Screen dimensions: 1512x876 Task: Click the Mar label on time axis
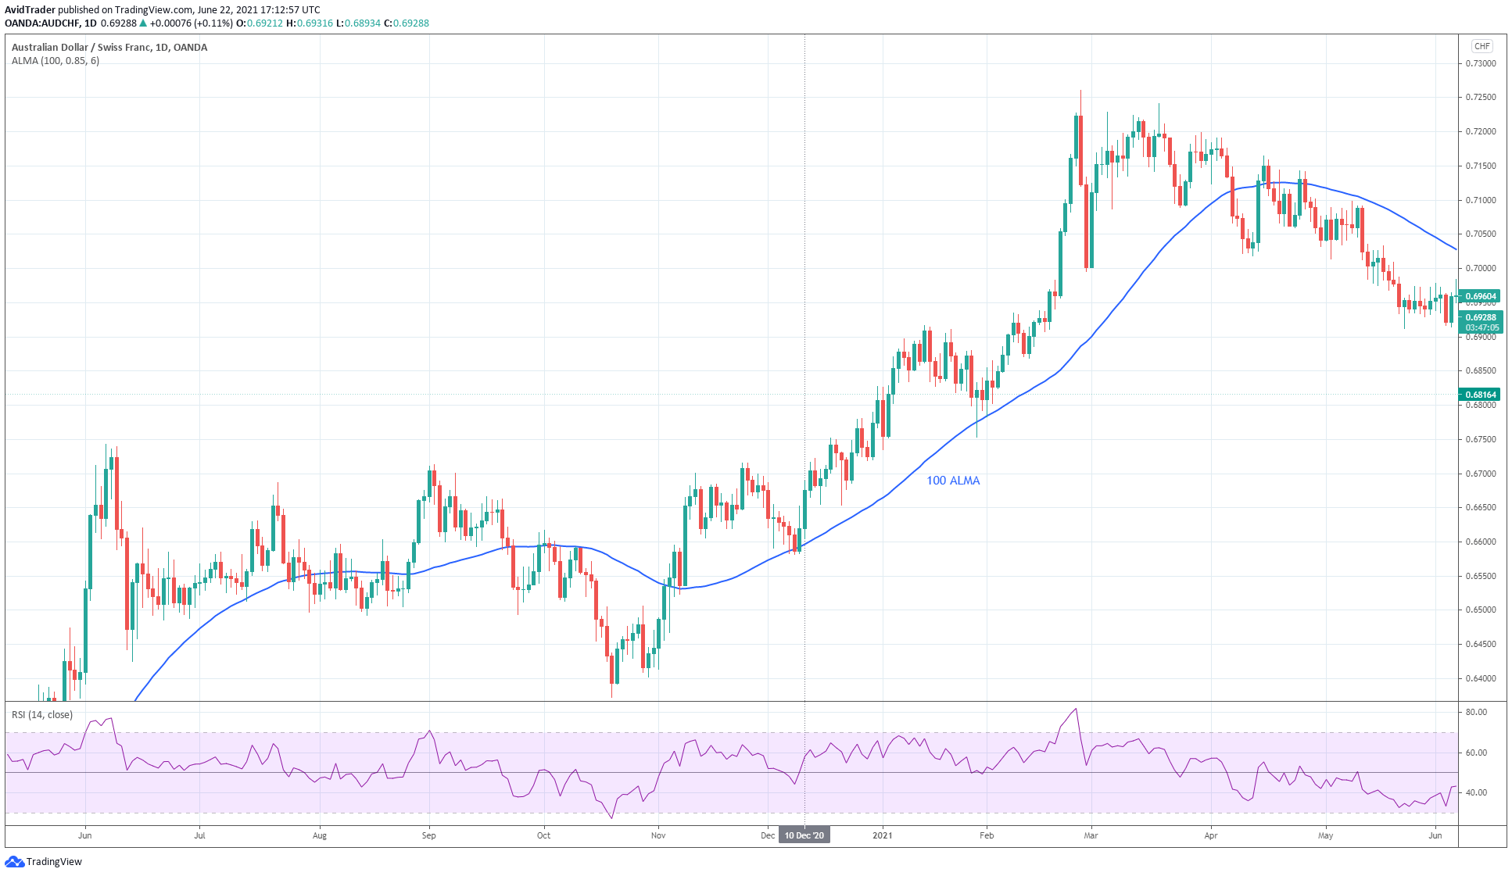point(1091,835)
